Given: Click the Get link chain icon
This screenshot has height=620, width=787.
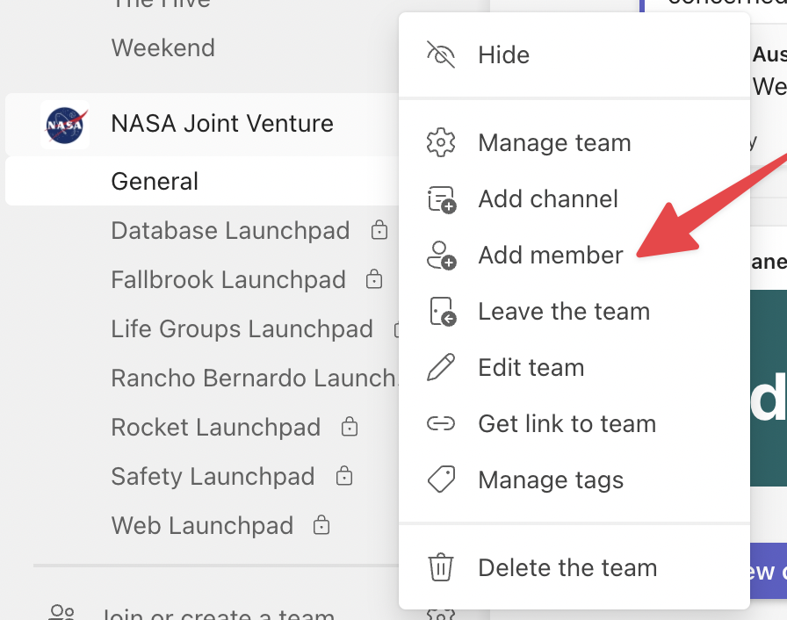Looking at the screenshot, I should click(440, 424).
